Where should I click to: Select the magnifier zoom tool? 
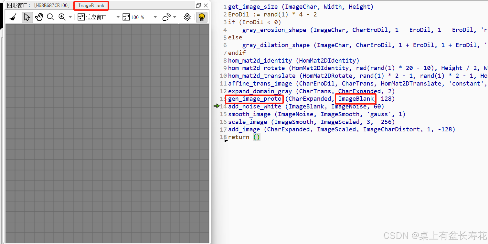coord(50,17)
